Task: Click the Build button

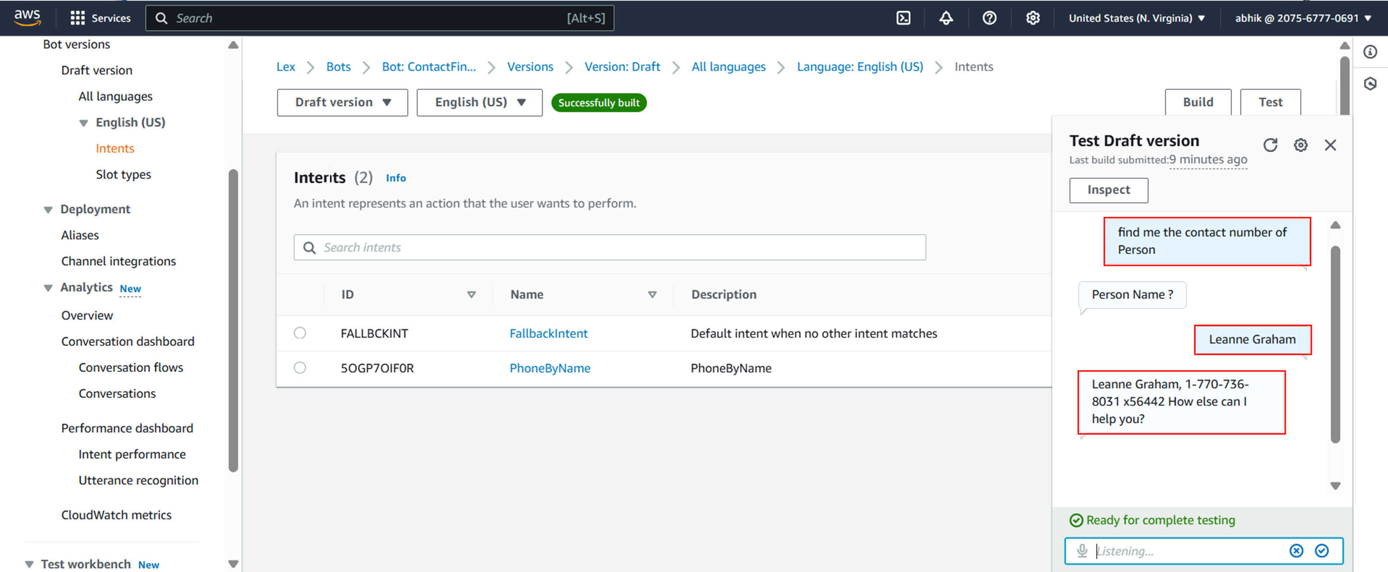Action: [x=1198, y=102]
